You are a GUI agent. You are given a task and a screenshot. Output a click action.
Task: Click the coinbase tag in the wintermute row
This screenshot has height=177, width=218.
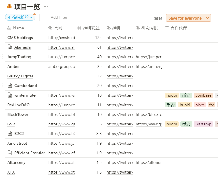203,95
